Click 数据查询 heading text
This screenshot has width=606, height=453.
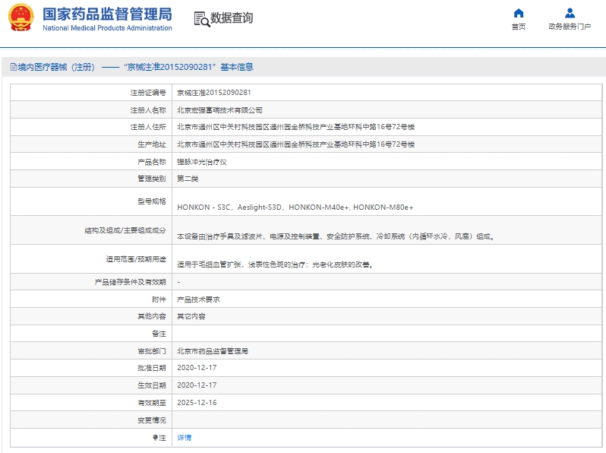point(232,17)
